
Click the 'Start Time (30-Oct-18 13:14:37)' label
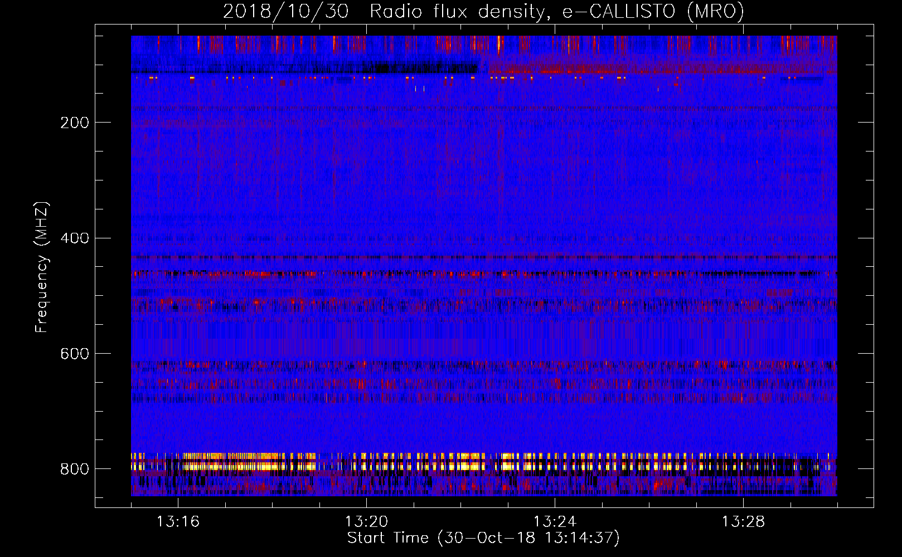click(483, 538)
